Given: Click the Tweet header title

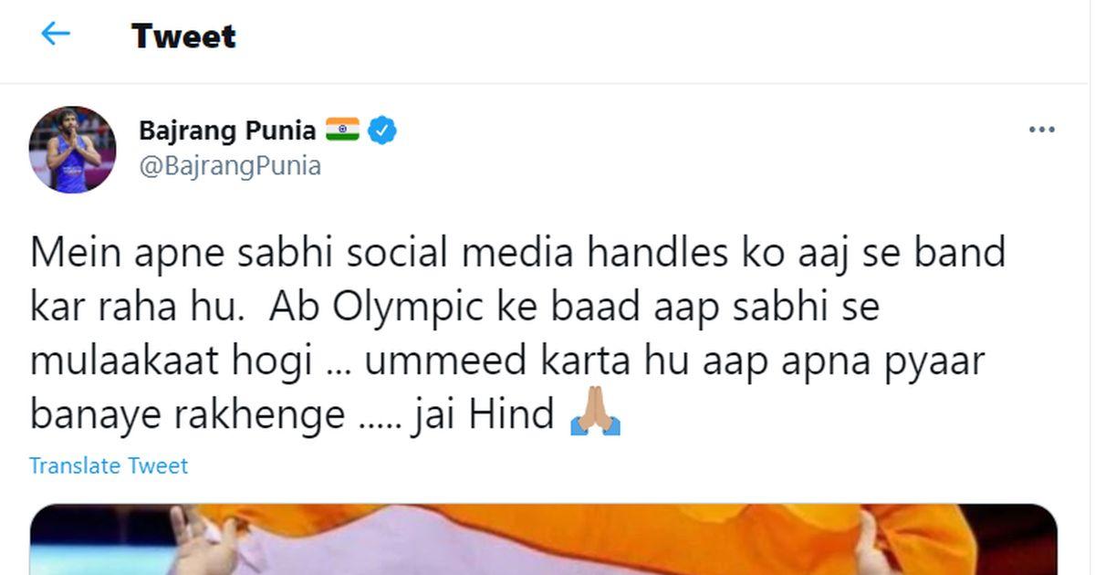Looking at the screenshot, I should pyautogui.click(x=183, y=36).
